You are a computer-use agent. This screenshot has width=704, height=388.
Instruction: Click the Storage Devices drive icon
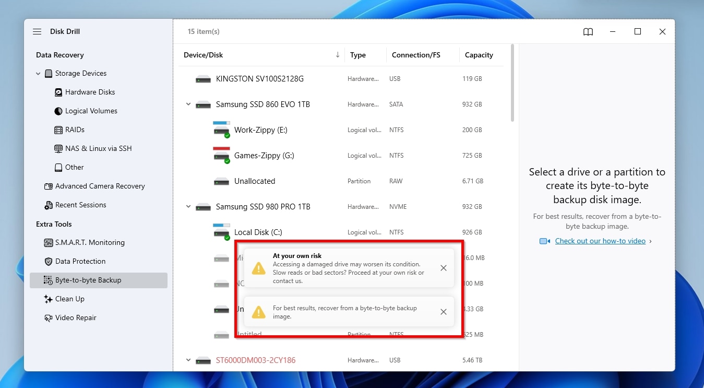pos(49,74)
